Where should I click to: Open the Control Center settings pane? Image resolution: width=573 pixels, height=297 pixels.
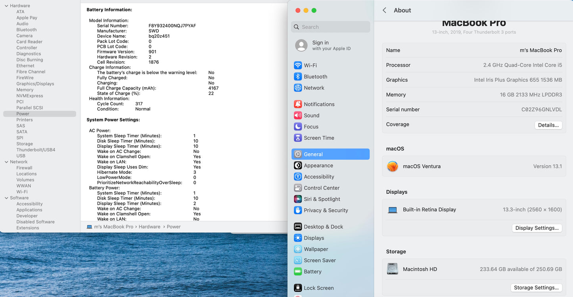tap(321, 188)
